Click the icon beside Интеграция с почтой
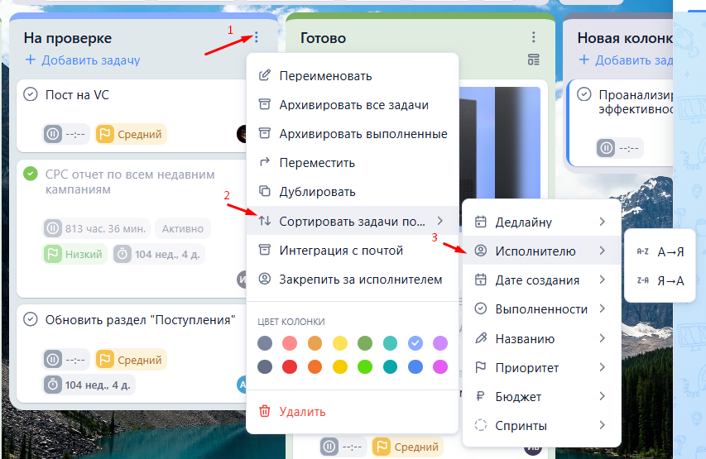 pos(265,249)
